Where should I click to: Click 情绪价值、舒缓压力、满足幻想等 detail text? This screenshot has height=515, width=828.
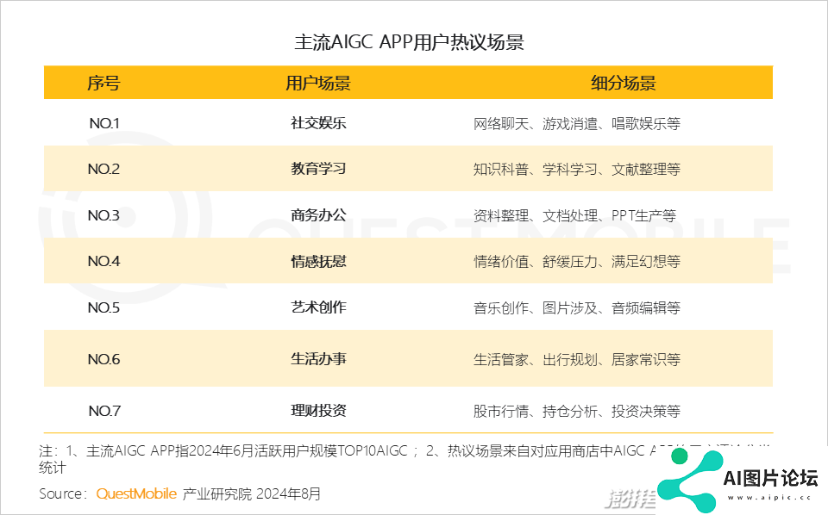coord(577,262)
